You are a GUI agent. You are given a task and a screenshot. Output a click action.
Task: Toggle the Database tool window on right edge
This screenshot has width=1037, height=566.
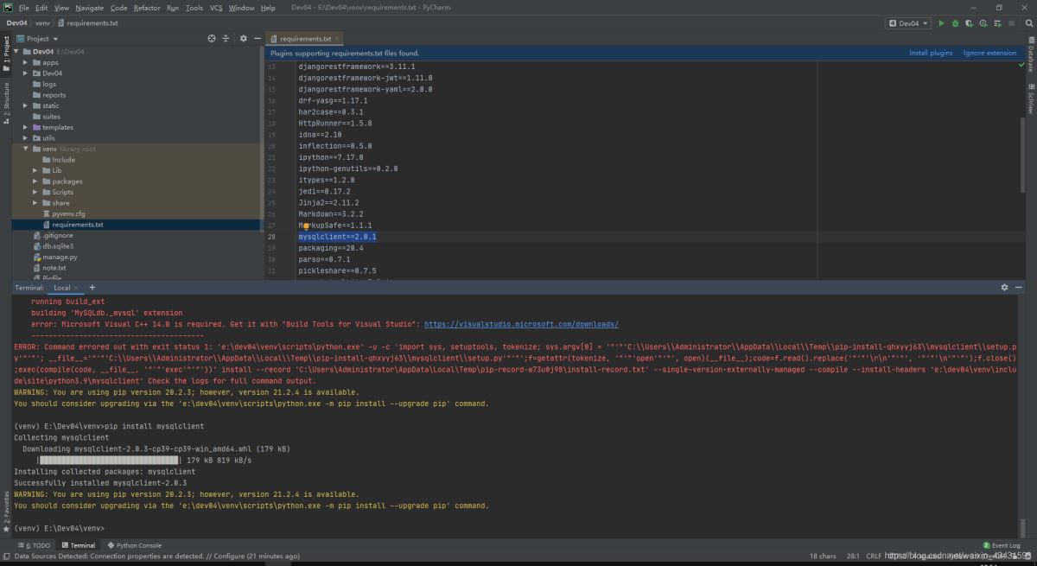click(x=1030, y=59)
